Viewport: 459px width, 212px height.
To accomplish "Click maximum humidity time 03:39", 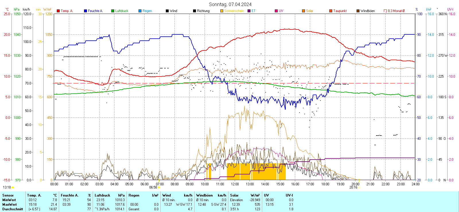I will [67, 205].
